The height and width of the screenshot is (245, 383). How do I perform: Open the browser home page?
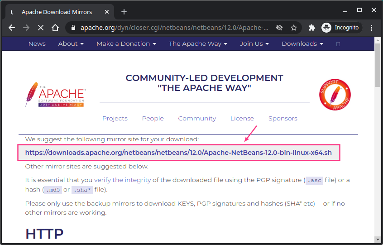tap(55, 28)
